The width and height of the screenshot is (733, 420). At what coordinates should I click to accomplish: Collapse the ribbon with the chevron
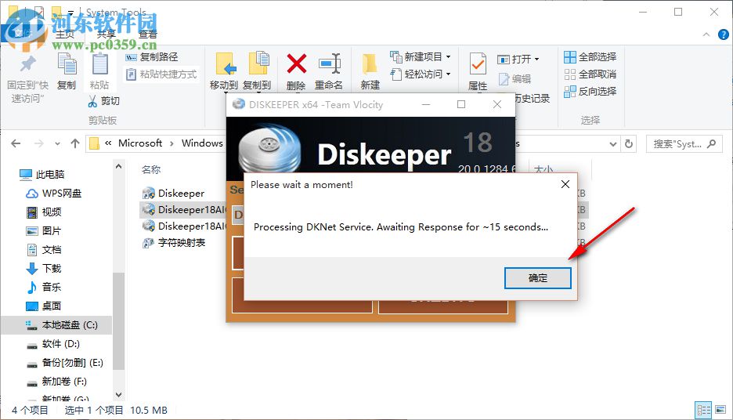point(706,34)
